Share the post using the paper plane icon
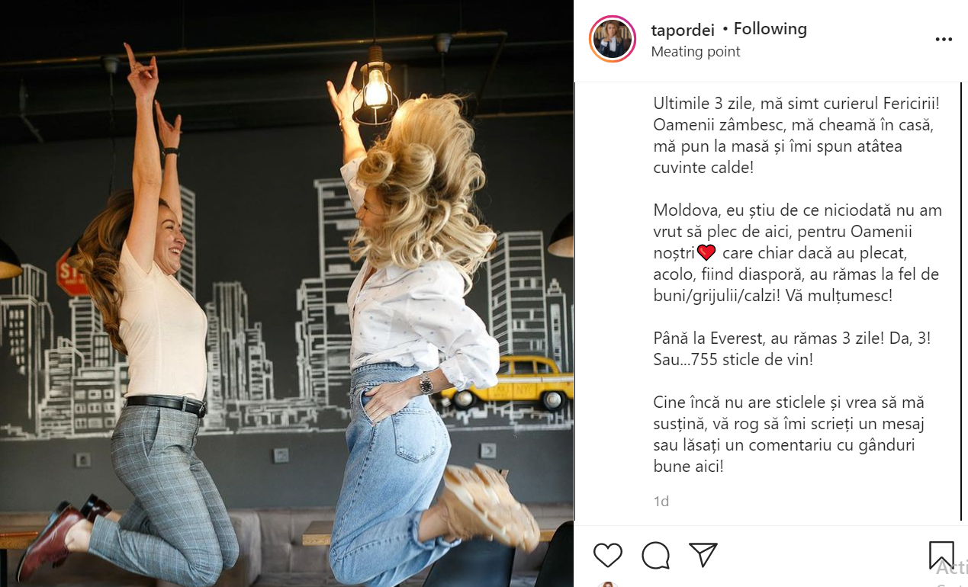The width and height of the screenshot is (968, 587). coord(703,555)
